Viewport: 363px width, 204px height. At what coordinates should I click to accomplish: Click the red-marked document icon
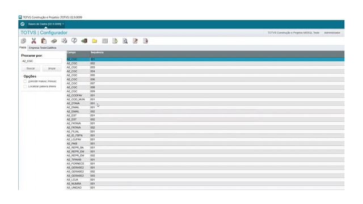(x=145, y=41)
